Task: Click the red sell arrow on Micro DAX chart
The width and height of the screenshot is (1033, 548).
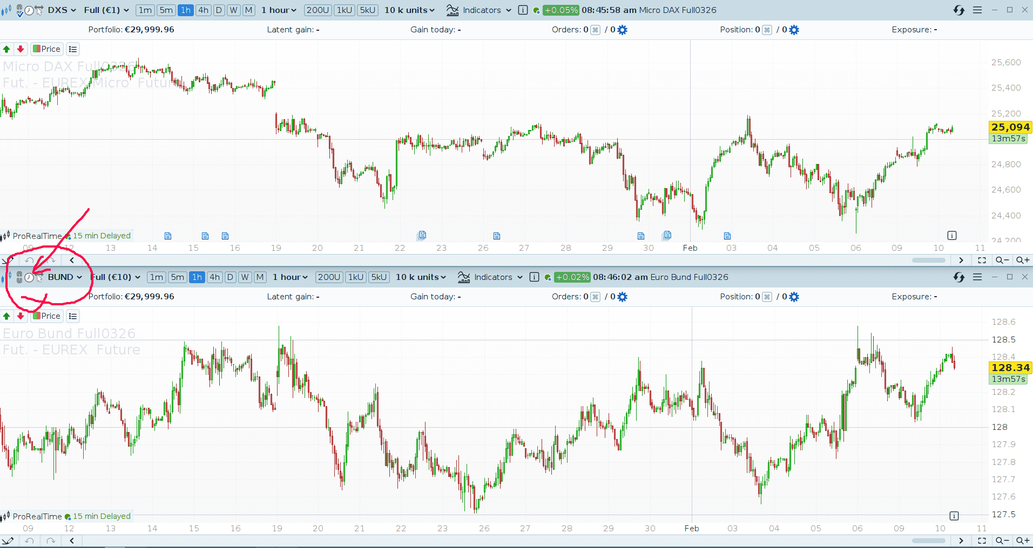Action: [x=21, y=49]
